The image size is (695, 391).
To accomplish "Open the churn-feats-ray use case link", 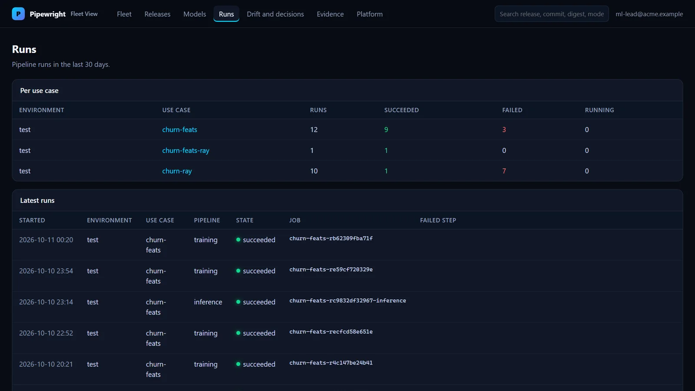I will click(x=185, y=150).
